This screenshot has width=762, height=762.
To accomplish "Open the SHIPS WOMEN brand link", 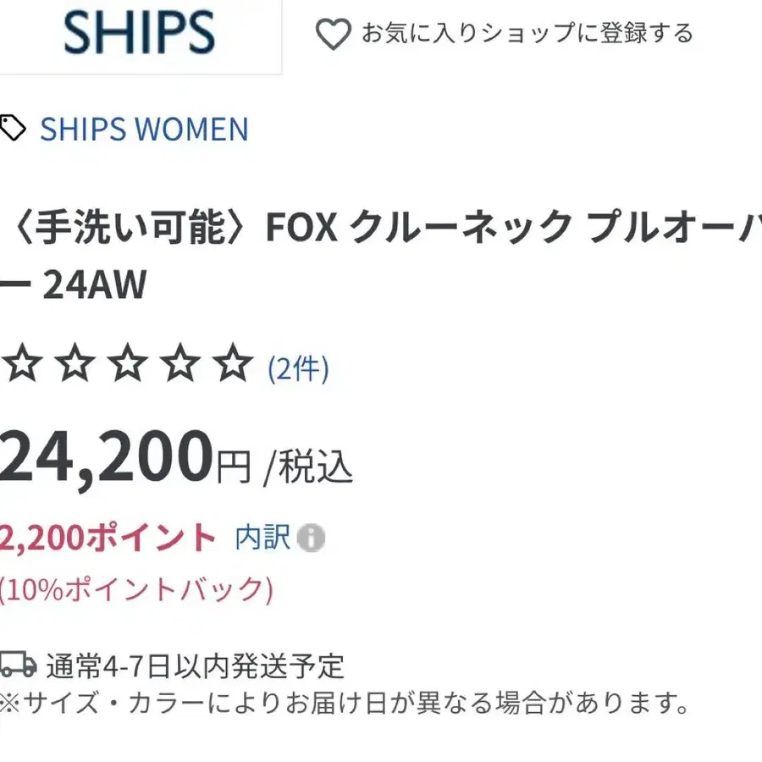I will click(144, 130).
